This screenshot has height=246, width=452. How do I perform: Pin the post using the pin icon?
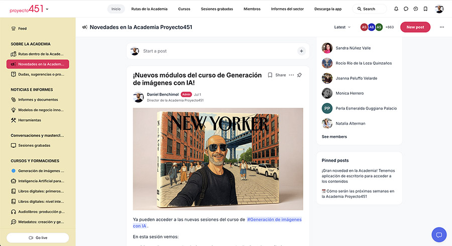click(299, 75)
